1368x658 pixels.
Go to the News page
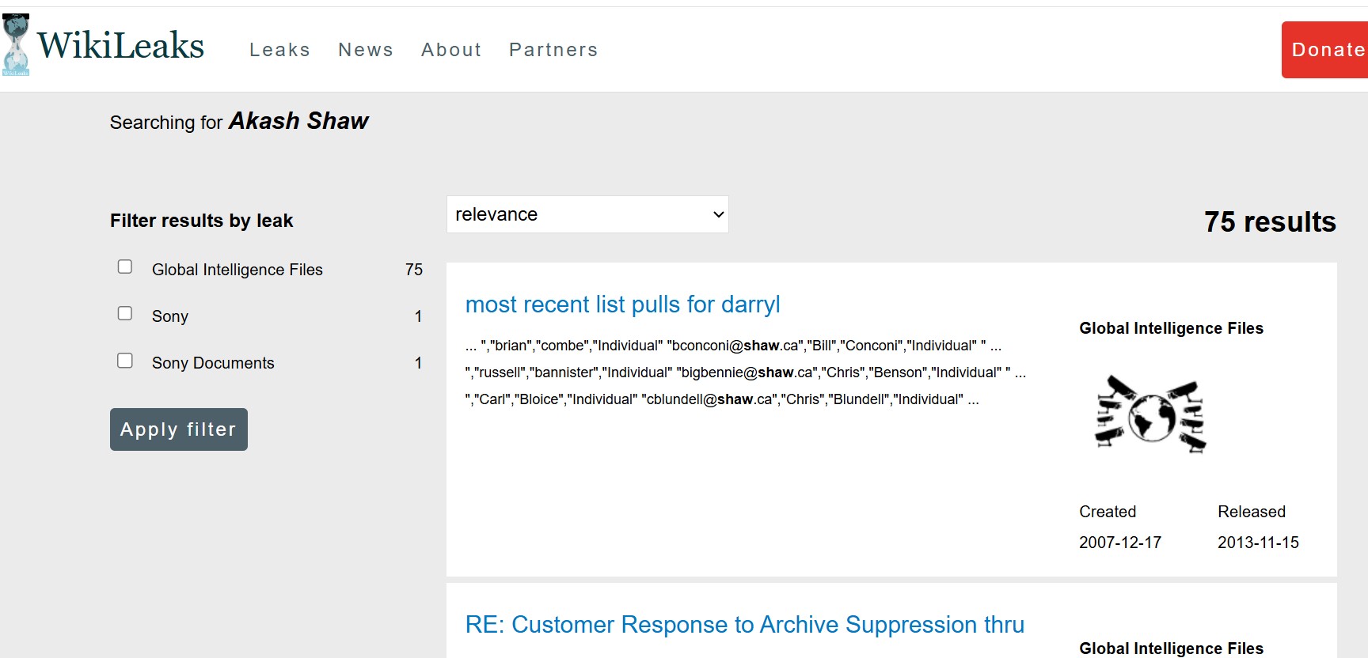[x=365, y=50]
